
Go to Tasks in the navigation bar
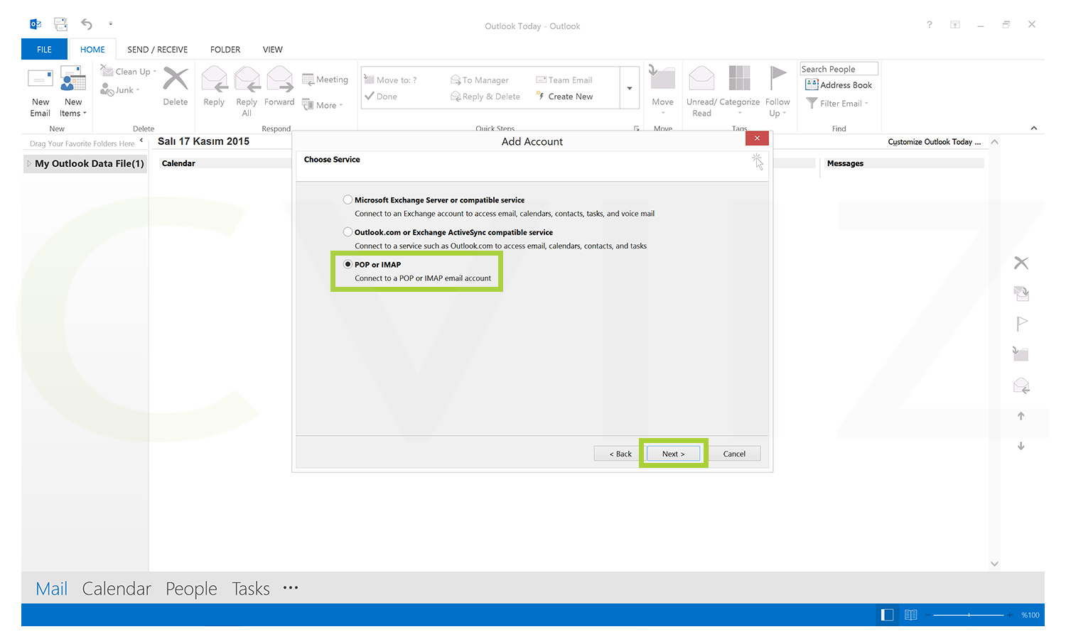(x=251, y=589)
